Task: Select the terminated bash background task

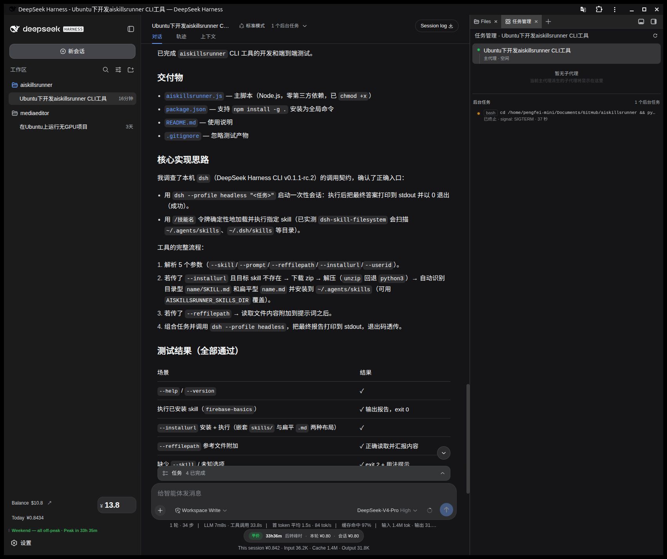Action: 566,115
